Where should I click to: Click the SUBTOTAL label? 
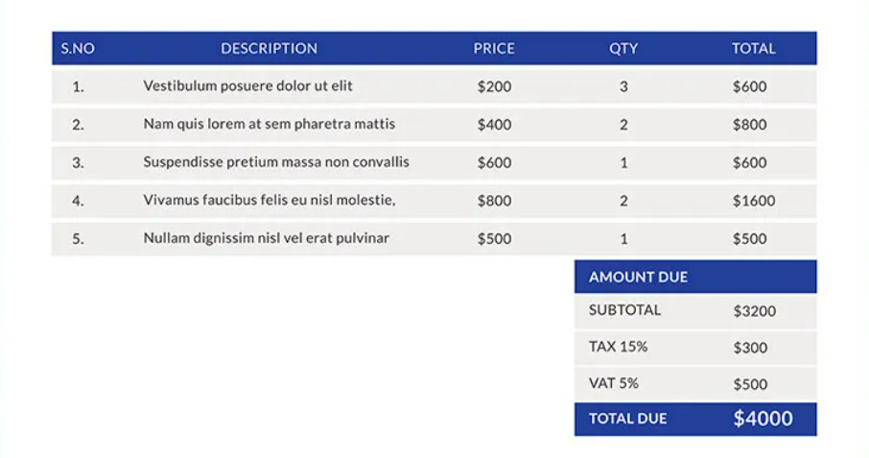(x=624, y=311)
